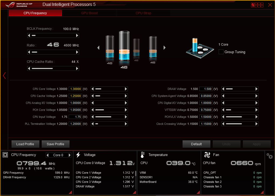275x196 pixels.
Task: Lower CPU Cache Ratio with left arrow
Action: pos(29,68)
